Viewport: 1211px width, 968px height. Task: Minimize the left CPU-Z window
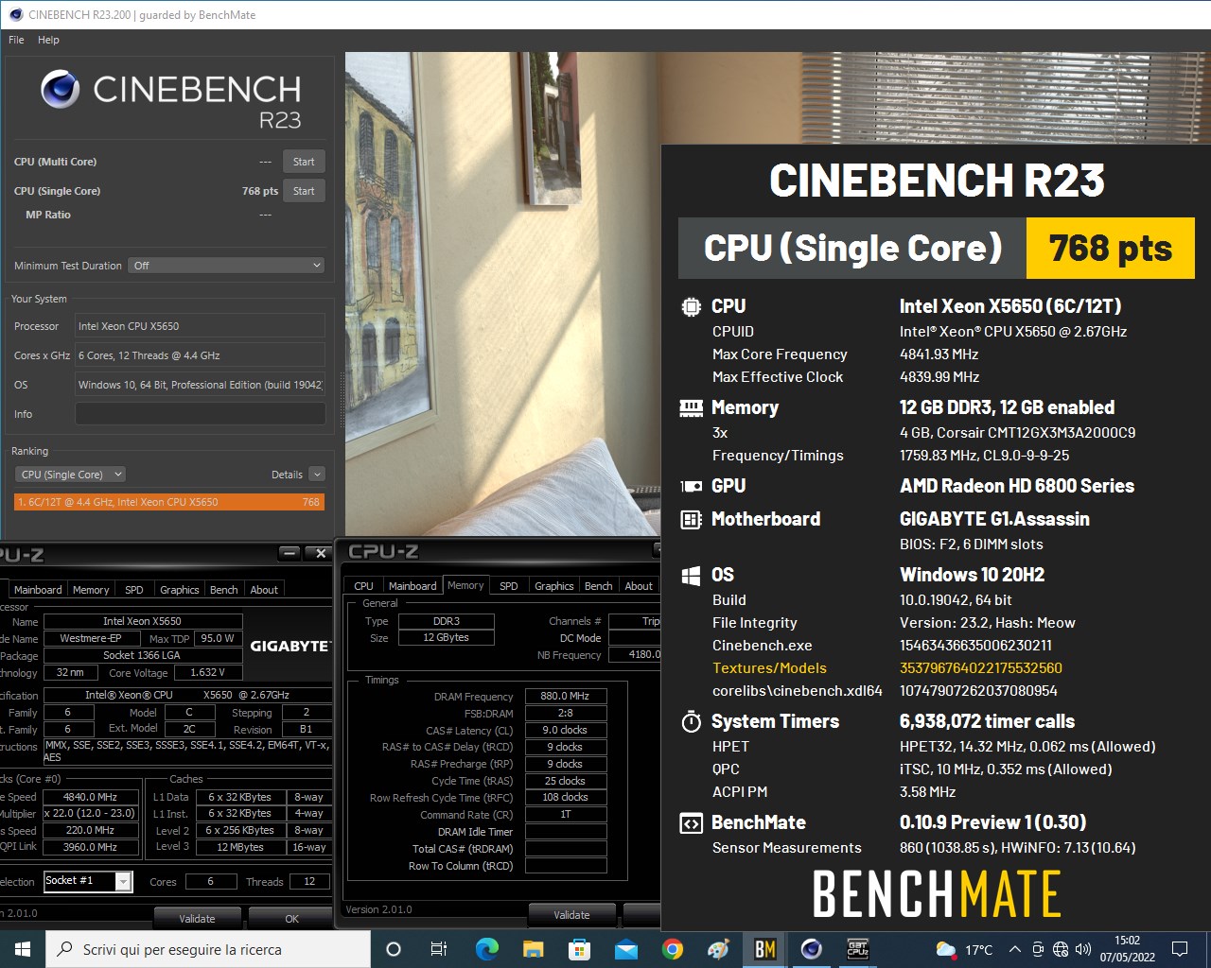pos(290,553)
